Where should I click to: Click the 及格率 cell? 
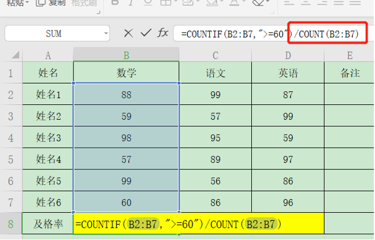point(48,224)
